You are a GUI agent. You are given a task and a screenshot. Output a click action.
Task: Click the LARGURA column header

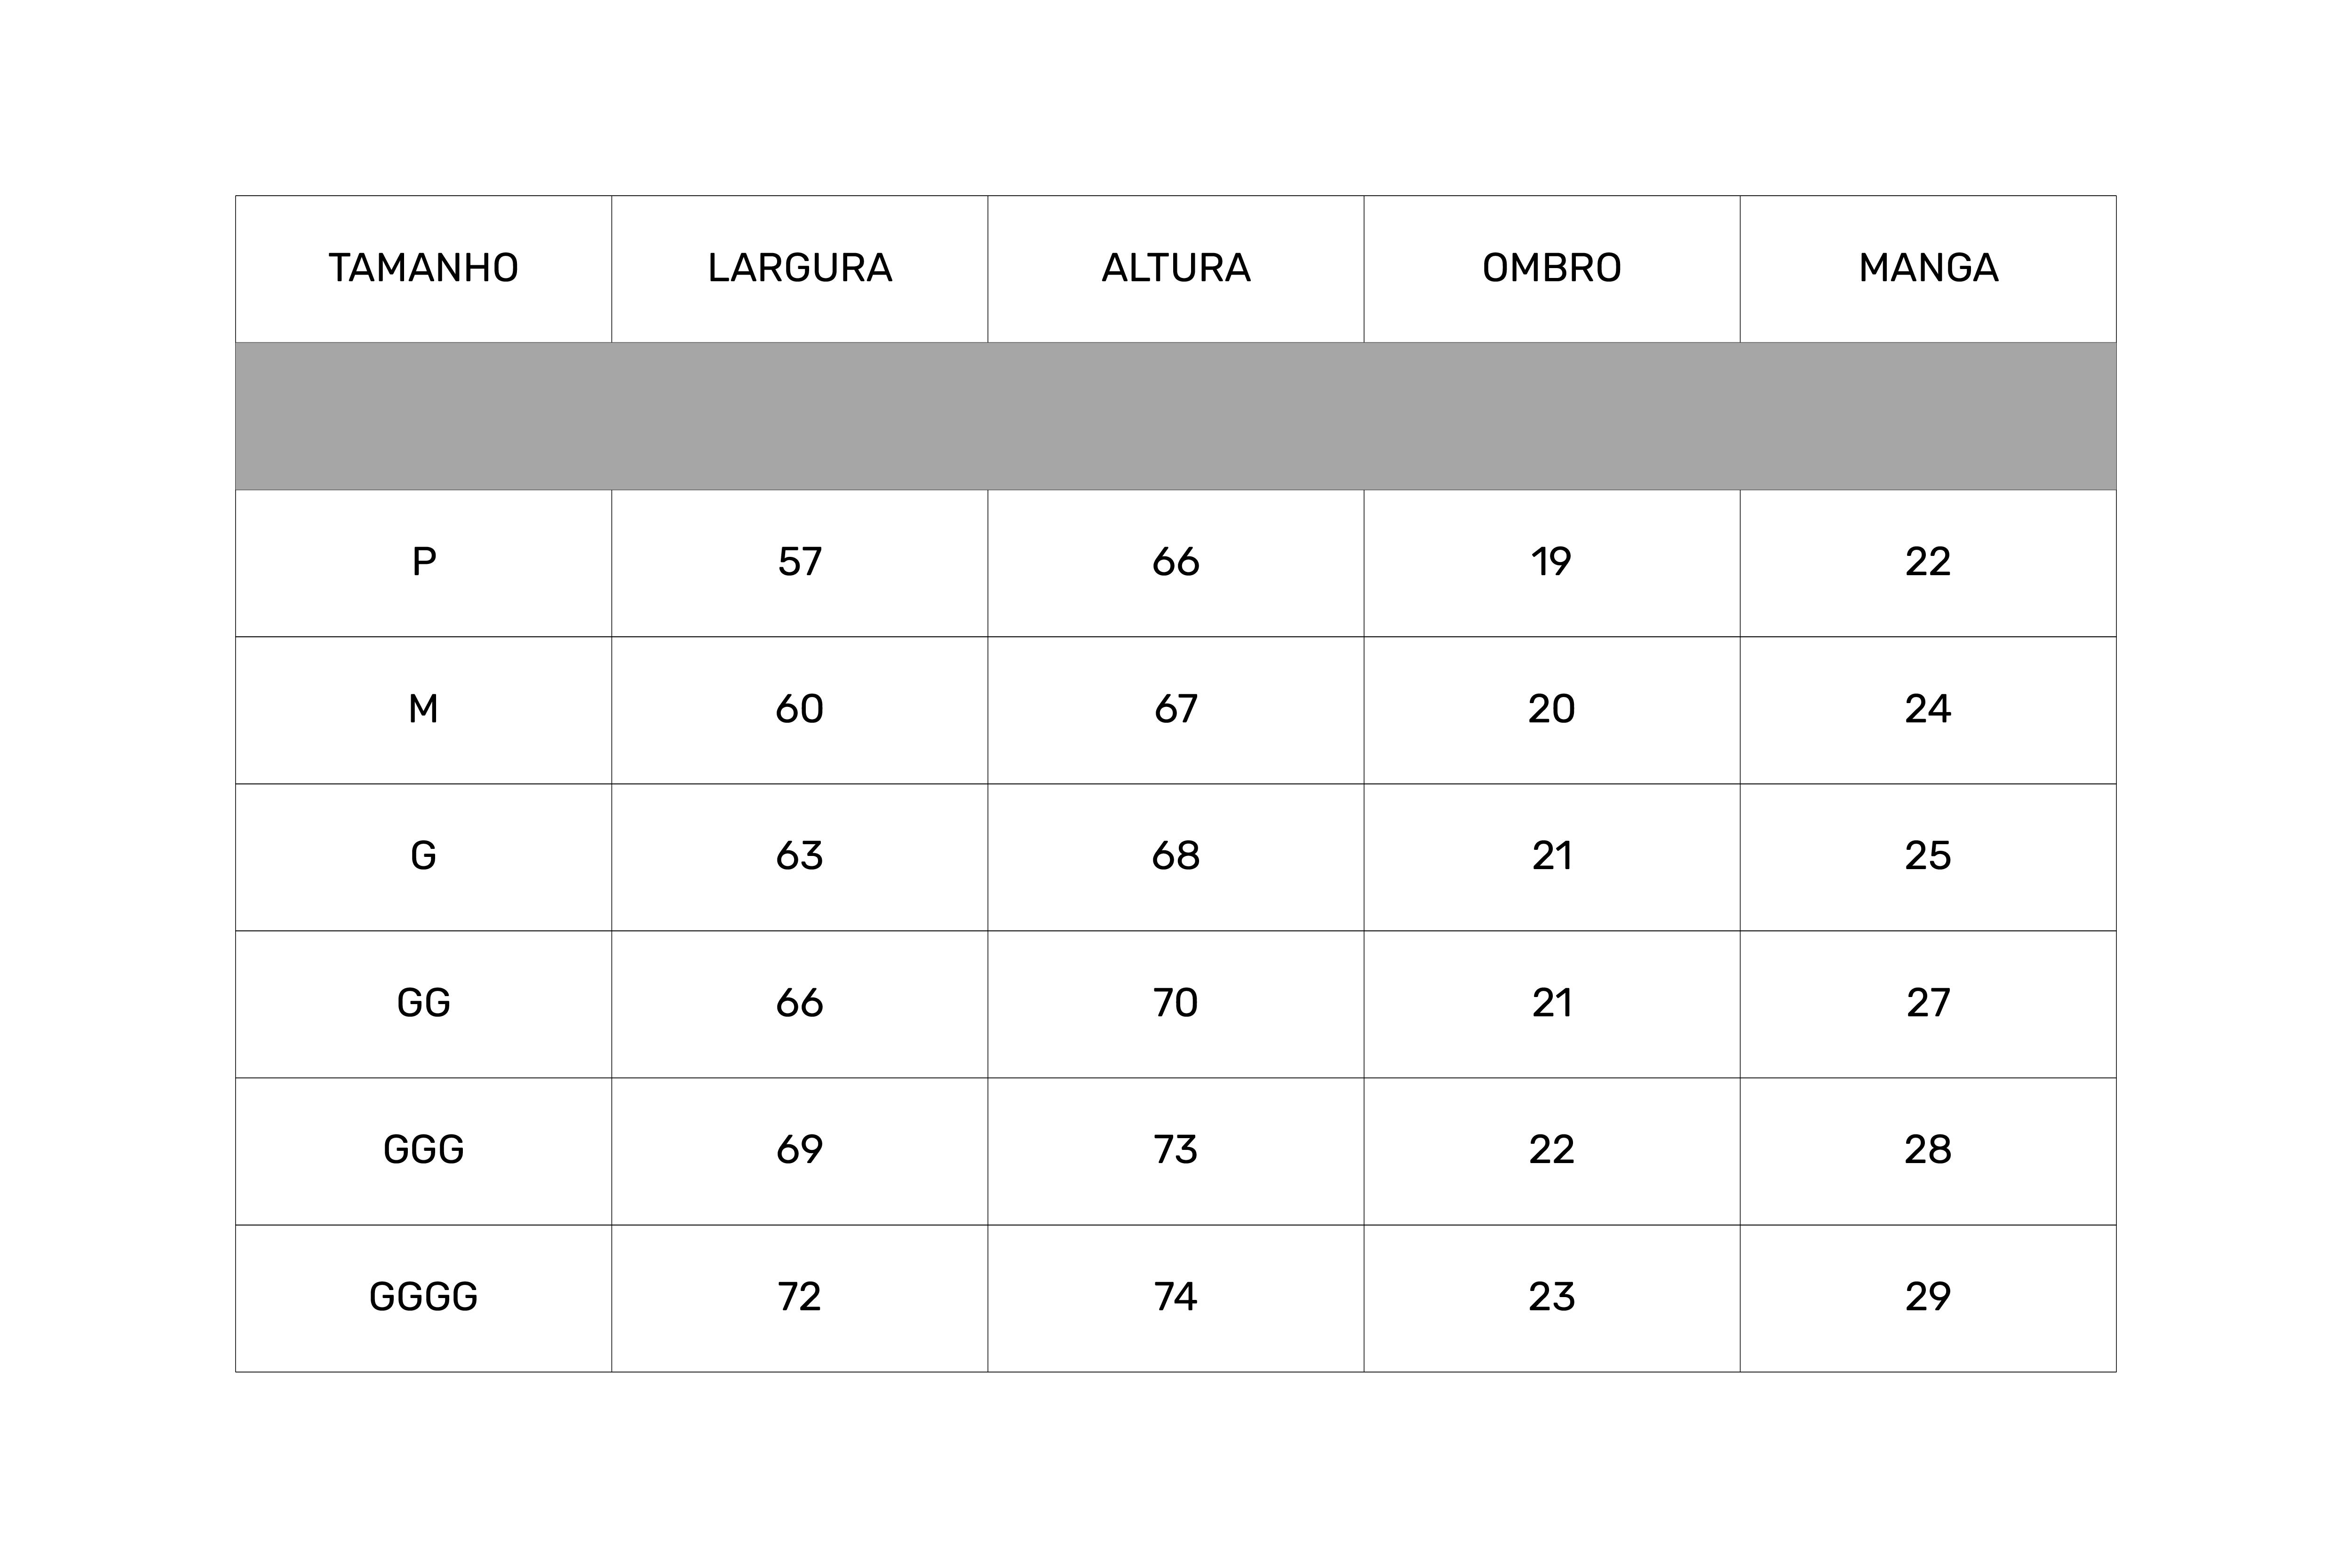click(x=799, y=268)
